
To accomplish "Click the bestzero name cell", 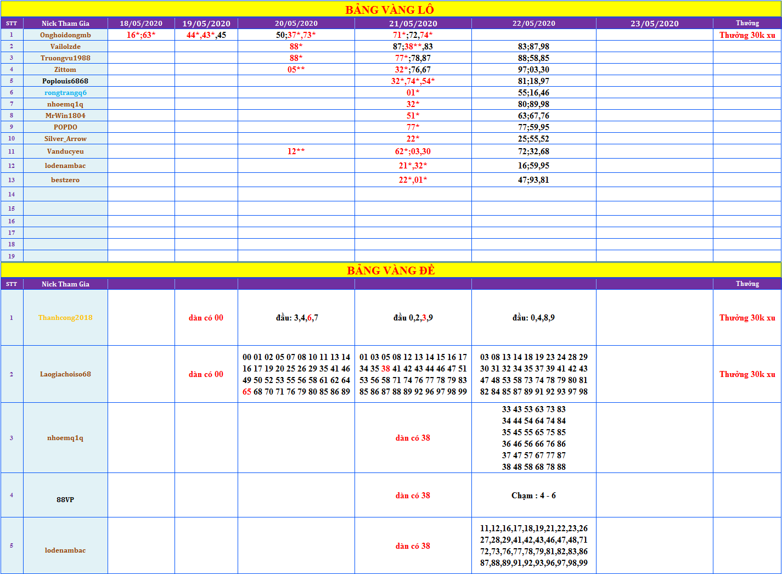I will [x=65, y=180].
